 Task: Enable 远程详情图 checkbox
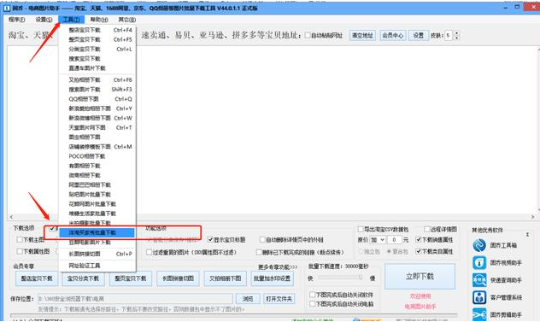pos(426,229)
